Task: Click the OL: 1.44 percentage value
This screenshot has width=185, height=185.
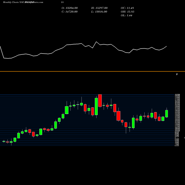Action: pos(127,16)
